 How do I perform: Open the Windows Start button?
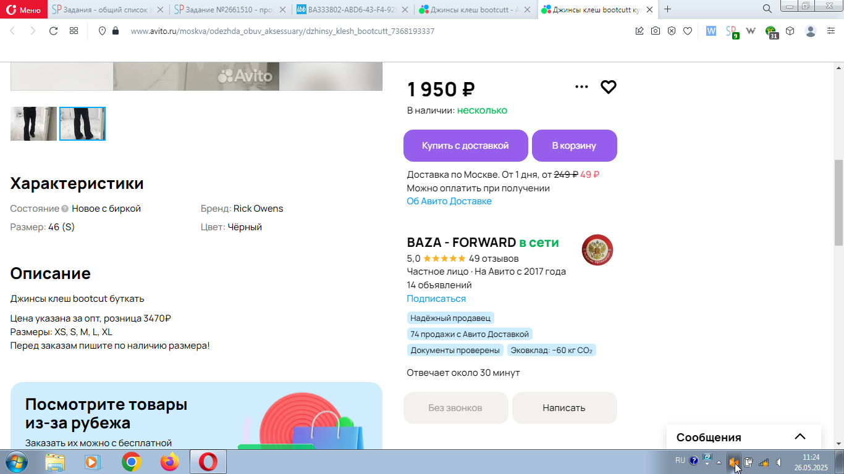[17, 462]
